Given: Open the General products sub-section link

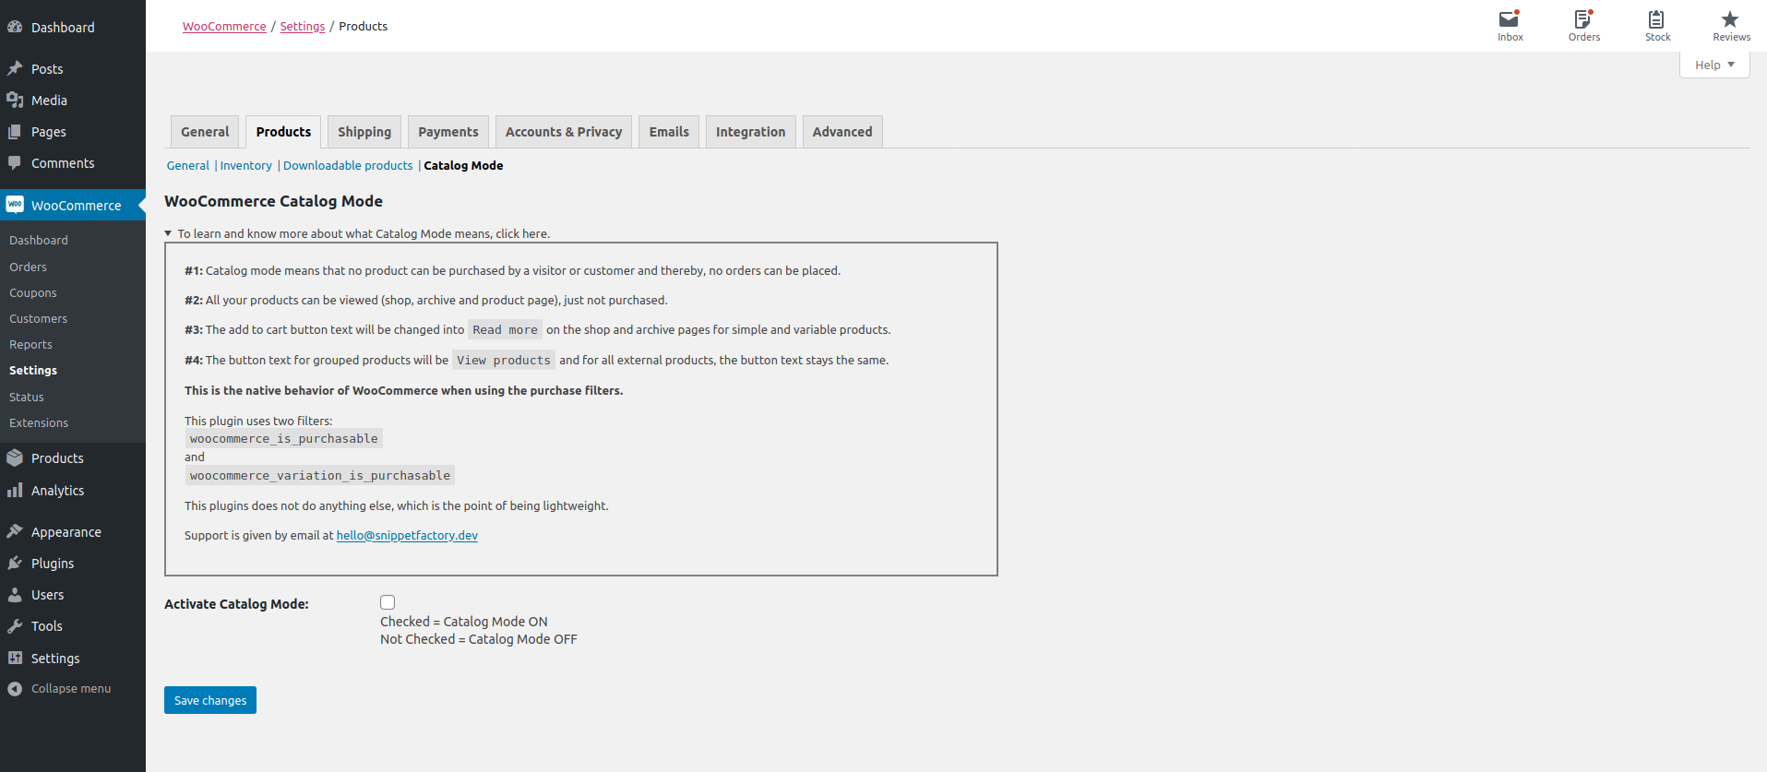Looking at the screenshot, I should point(188,165).
